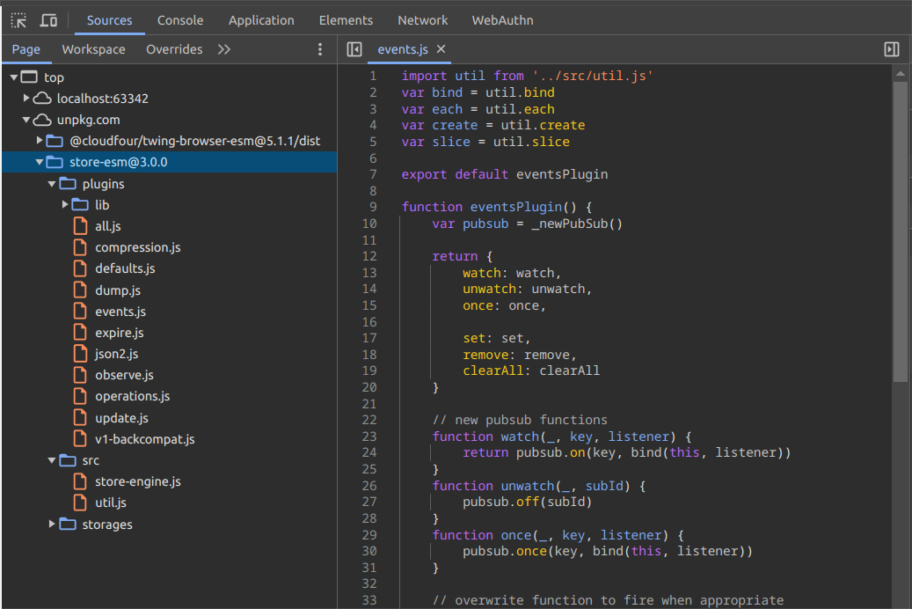912x609 pixels.
Task: Expand the lib folder
Action: [x=65, y=205]
